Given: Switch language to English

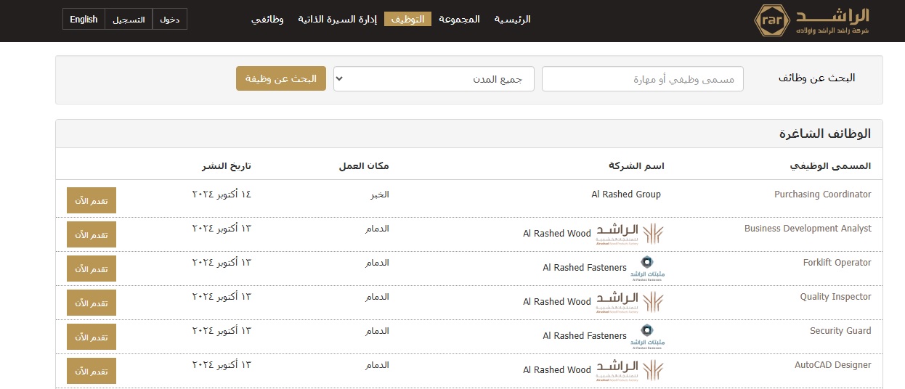Looking at the screenshot, I should coord(84,20).
